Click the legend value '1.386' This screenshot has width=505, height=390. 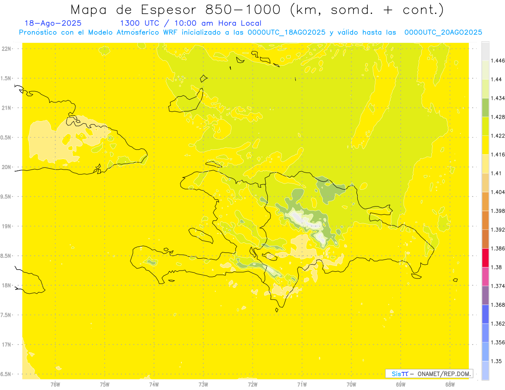(498, 248)
